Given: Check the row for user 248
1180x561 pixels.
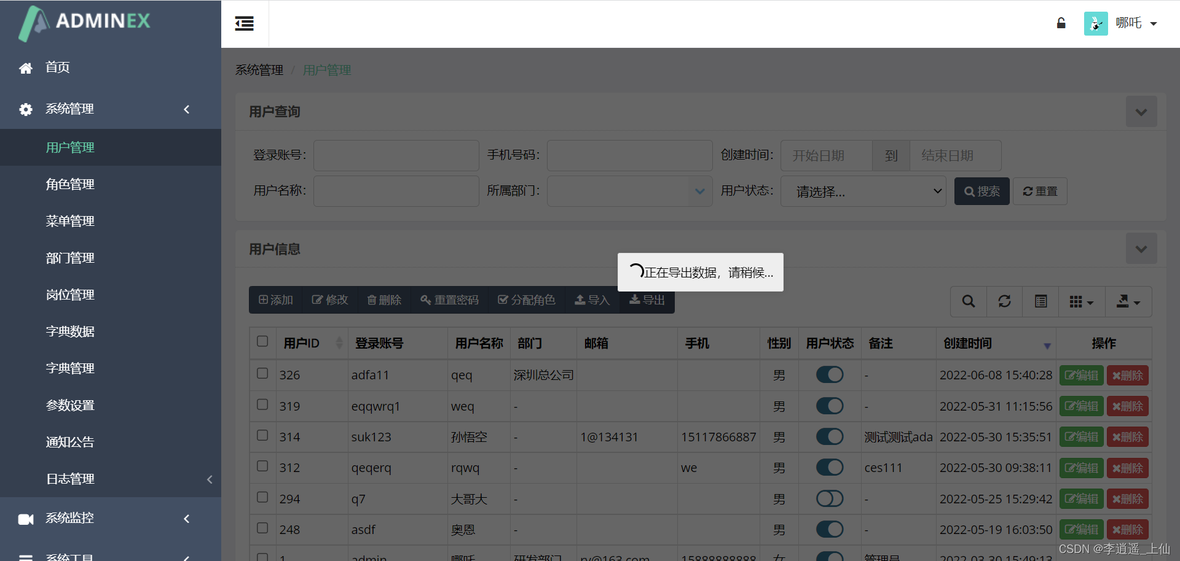Looking at the screenshot, I should 262,528.
